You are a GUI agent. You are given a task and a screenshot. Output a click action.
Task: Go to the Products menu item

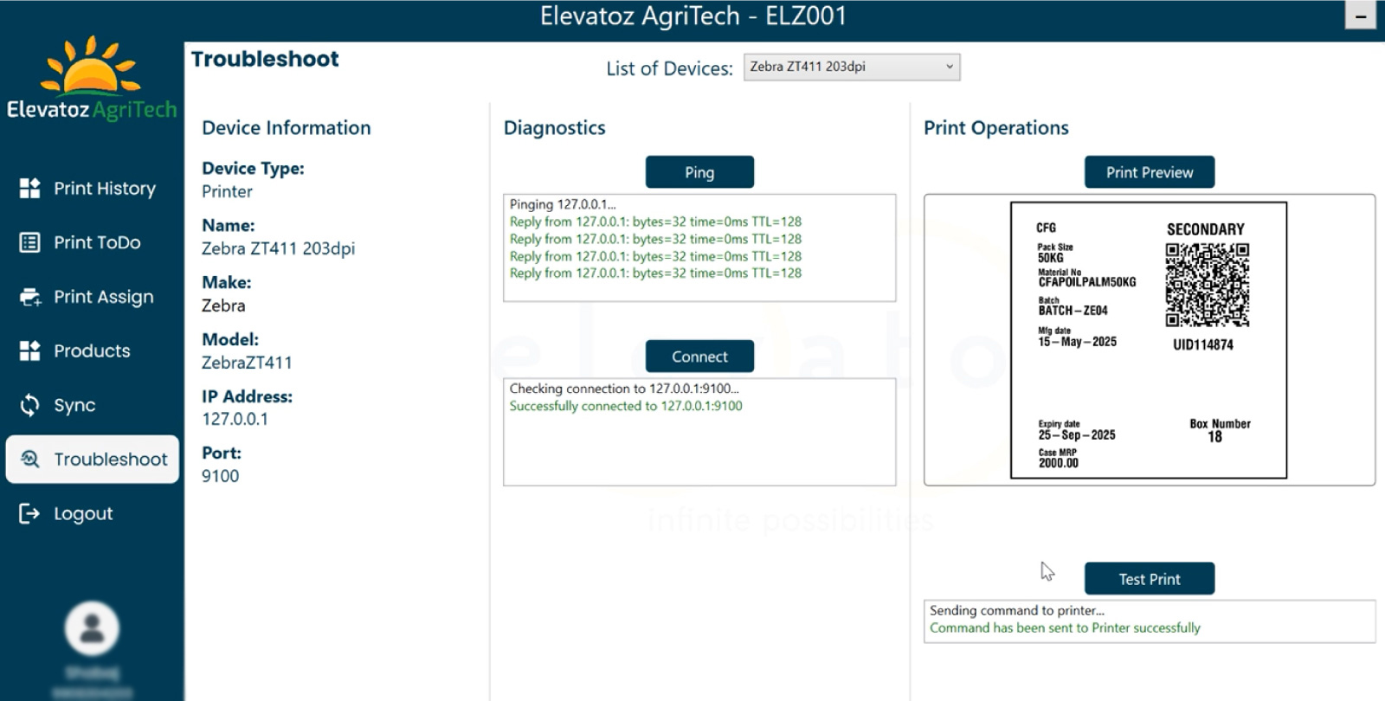coord(92,351)
